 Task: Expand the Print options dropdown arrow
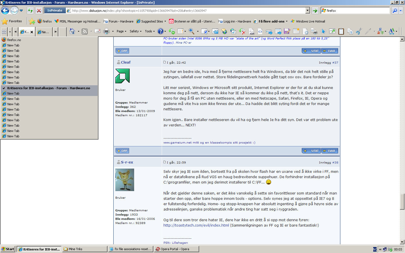113,31
